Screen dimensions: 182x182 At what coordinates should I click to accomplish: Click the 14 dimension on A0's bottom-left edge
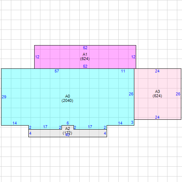[15, 123]
